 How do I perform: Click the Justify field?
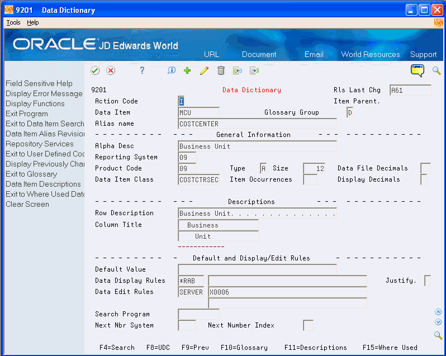427,281
